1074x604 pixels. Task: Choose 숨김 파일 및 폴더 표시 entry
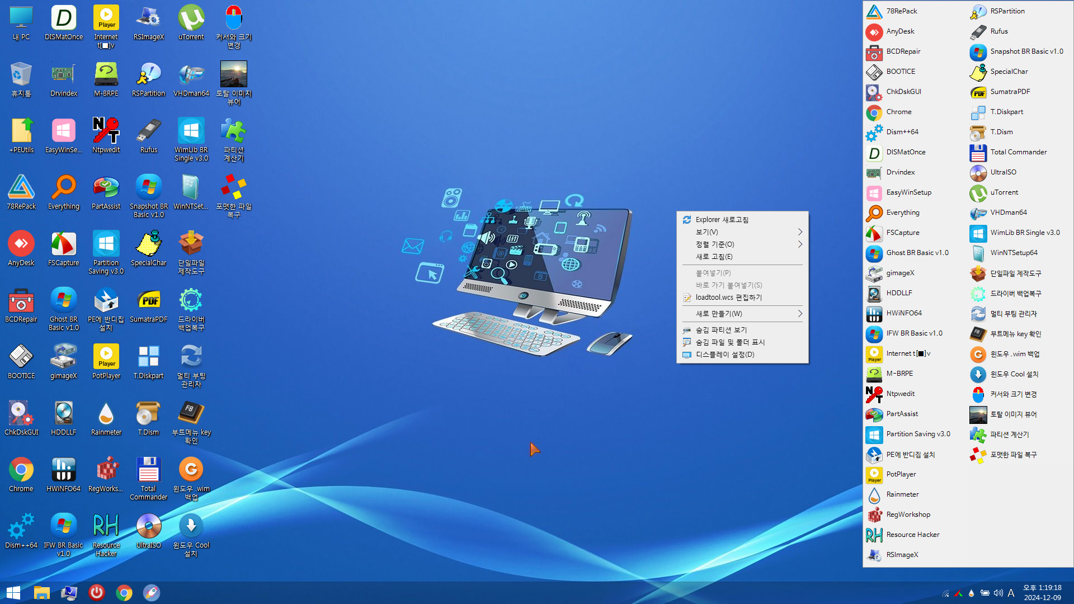pyautogui.click(x=742, y=342)
